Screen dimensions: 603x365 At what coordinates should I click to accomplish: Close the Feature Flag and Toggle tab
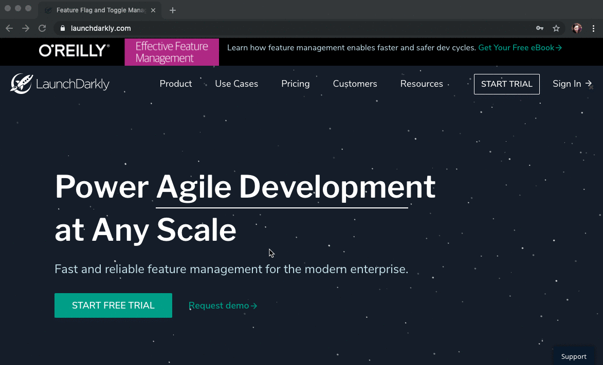point(153,10)
